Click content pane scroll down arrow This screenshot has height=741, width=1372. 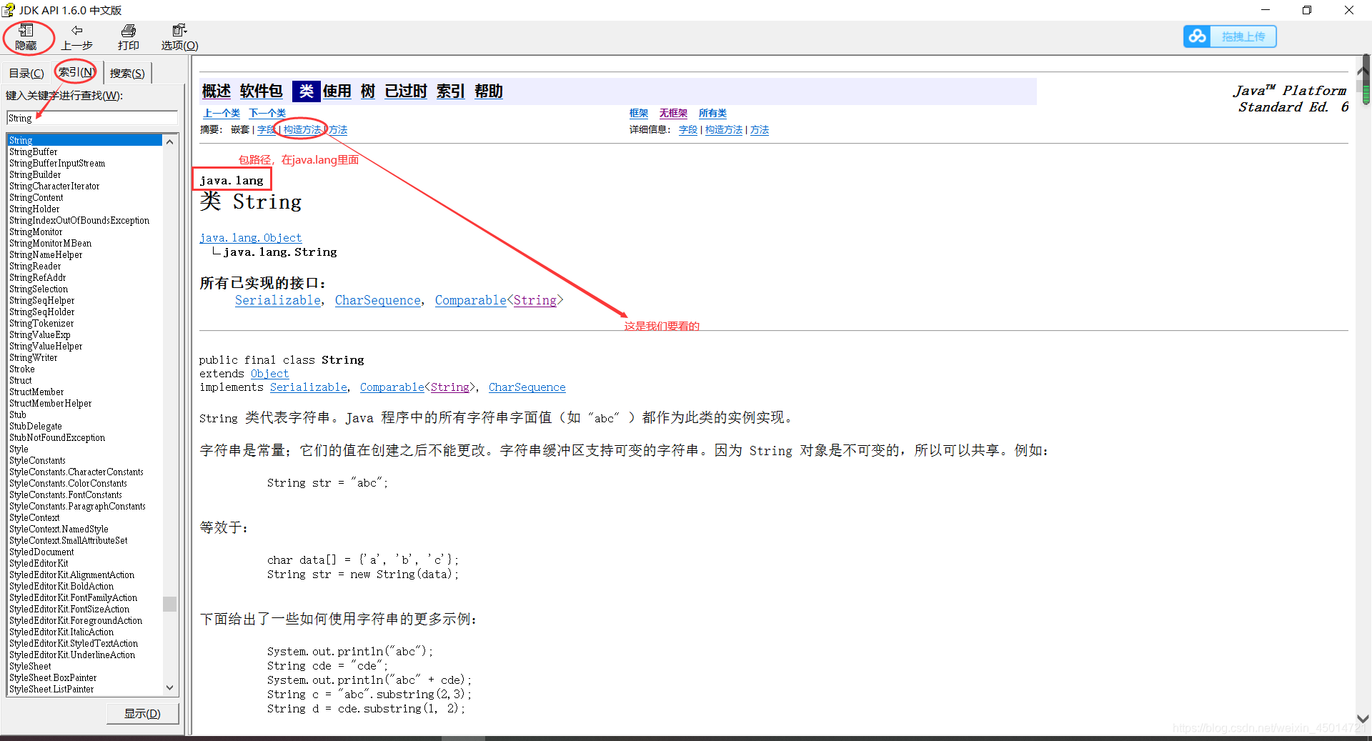tap(1363, 719)
